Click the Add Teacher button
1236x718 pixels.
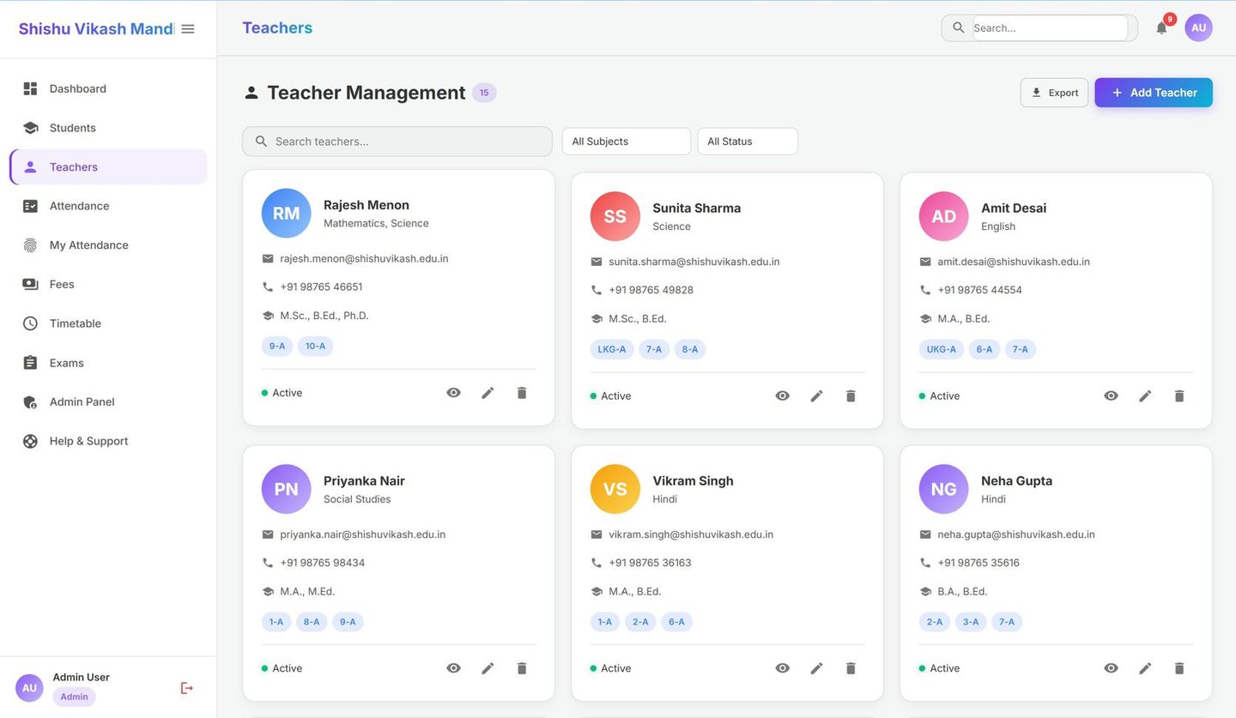tap(1154, 93)
